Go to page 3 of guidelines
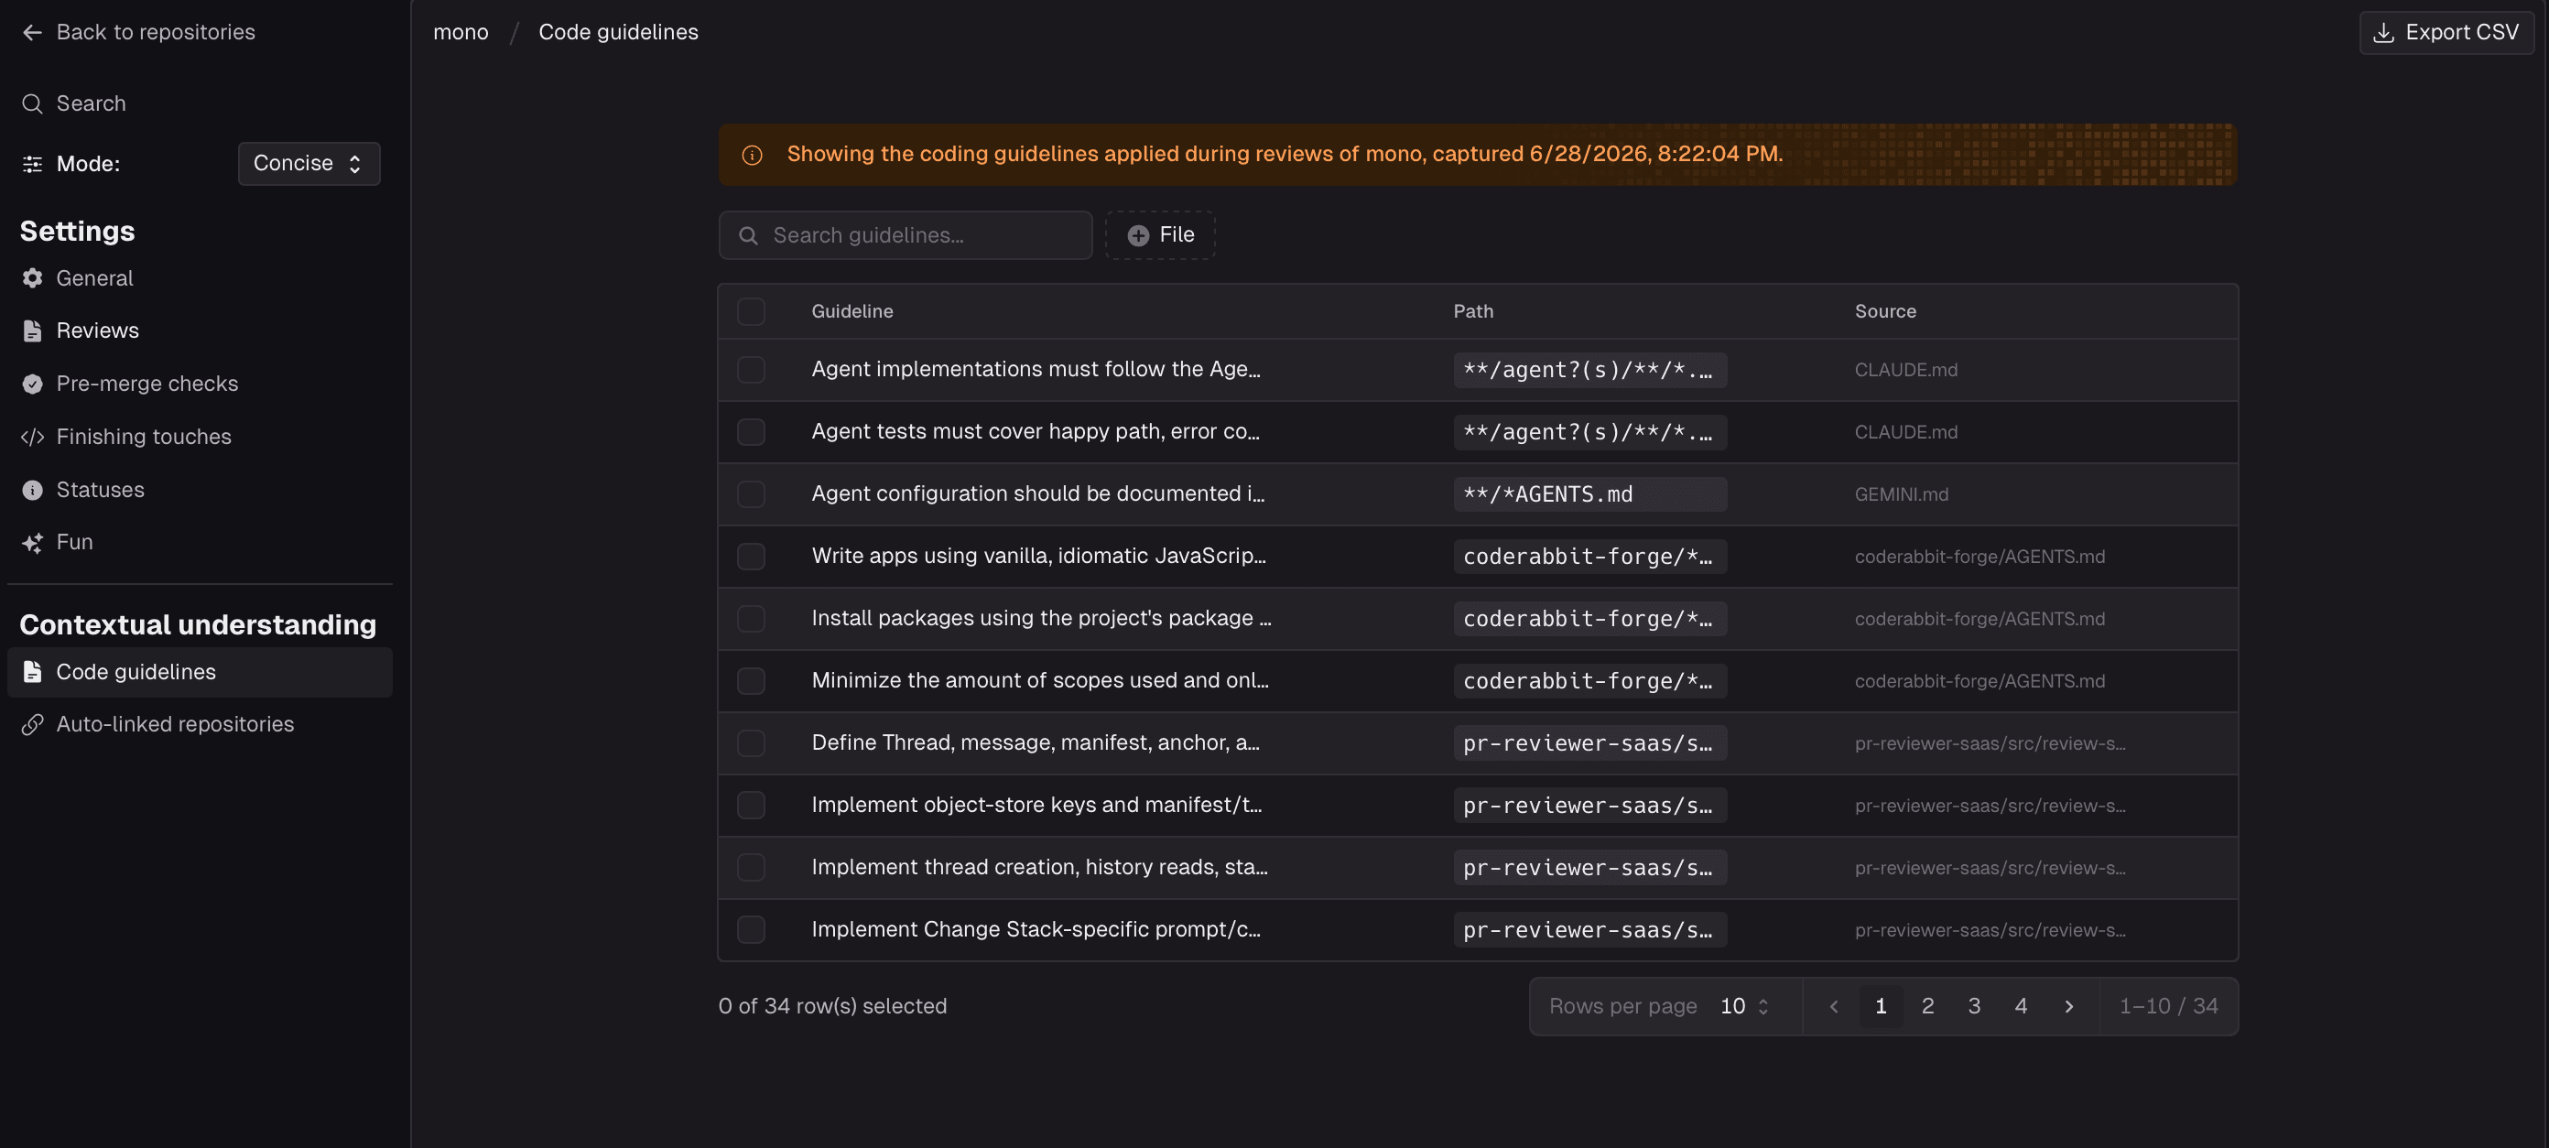This screenshot has height=1148, width=2549. (x=1974, y=1006)
